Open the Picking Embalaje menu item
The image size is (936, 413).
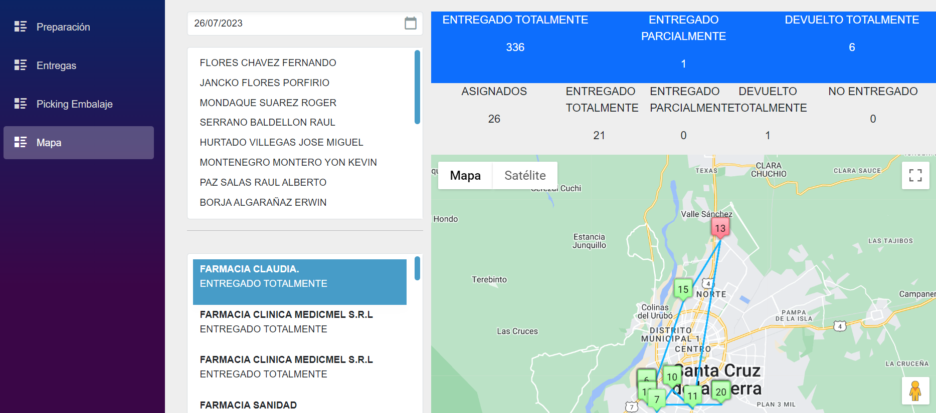click(79, 104)
